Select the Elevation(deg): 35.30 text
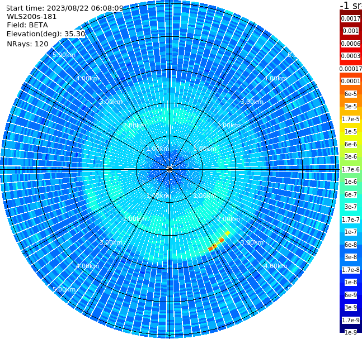The image size is (362, 339). click(x=46, y=34)
